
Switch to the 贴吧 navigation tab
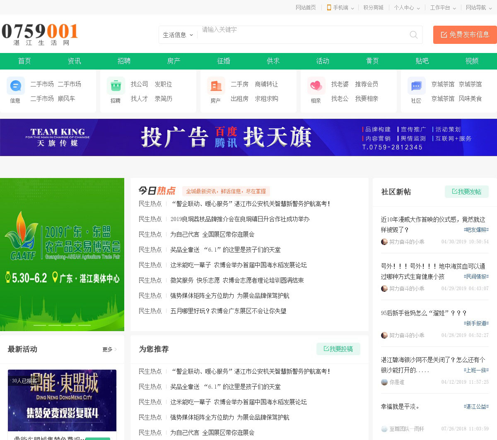pos(422,61)
